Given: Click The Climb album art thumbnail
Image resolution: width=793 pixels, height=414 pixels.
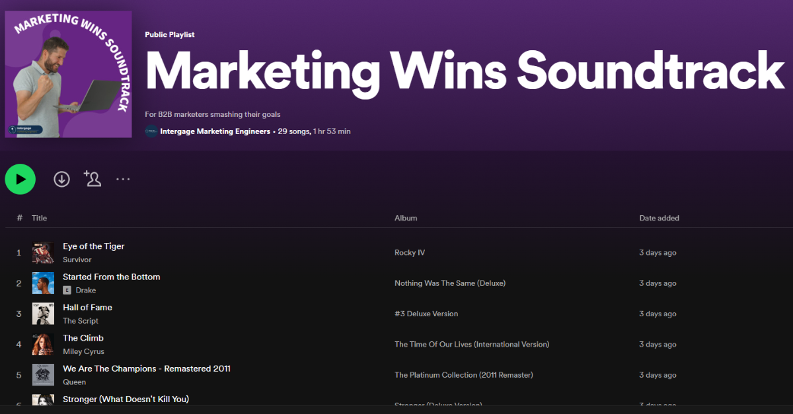Looking at the screenshot, I should [x=44, y=344].
